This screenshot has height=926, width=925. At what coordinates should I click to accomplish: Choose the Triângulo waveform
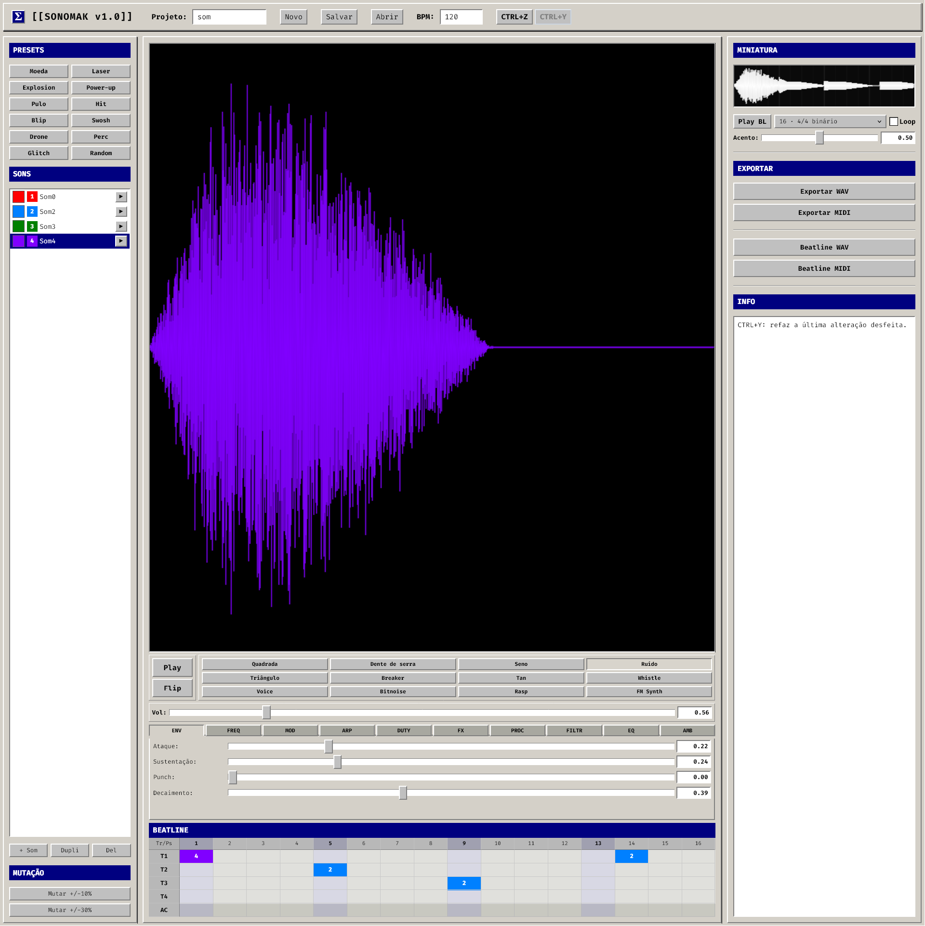[264, 678]
